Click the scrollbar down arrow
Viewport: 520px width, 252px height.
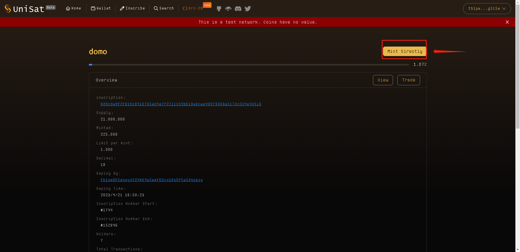tap(518, 250)
